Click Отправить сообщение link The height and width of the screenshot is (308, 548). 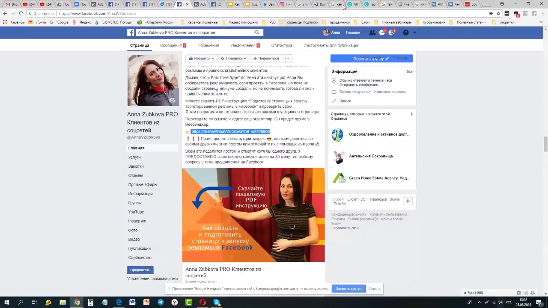point(359,85)
